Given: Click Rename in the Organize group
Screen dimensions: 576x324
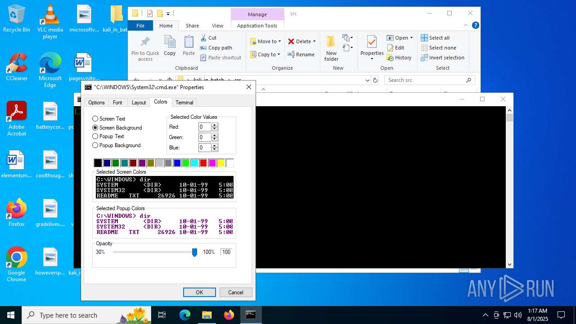Looking at the screenshot, I should point(301,54).
